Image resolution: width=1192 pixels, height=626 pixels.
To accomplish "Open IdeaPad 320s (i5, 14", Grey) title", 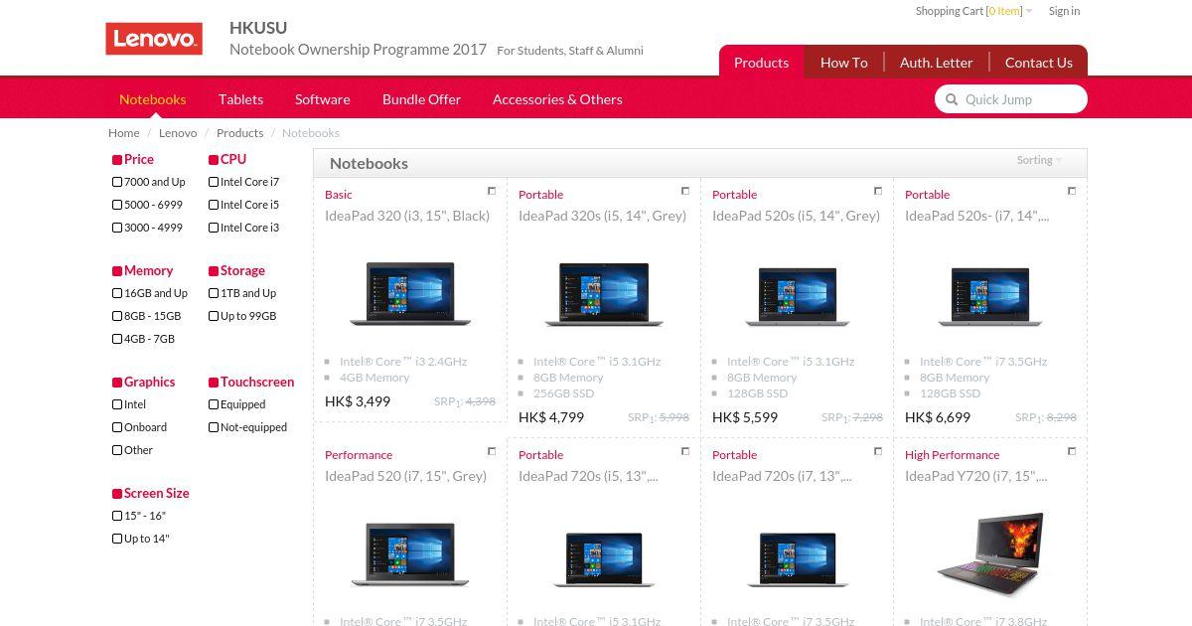I will (602, 216).
